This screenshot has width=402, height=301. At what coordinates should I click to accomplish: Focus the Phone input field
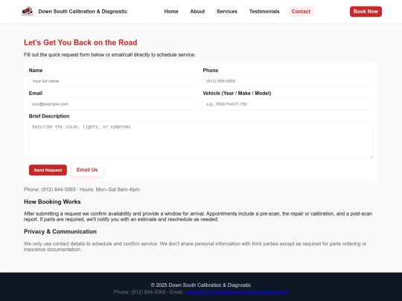287,81
